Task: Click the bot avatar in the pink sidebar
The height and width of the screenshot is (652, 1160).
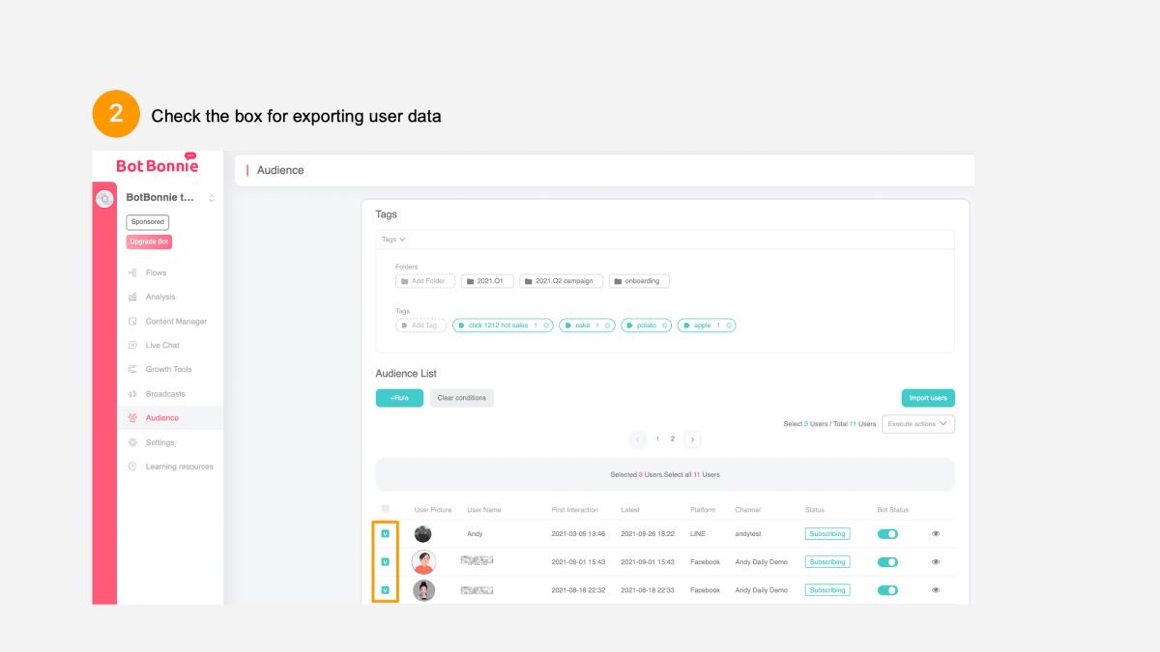Action: coord(104,198)
